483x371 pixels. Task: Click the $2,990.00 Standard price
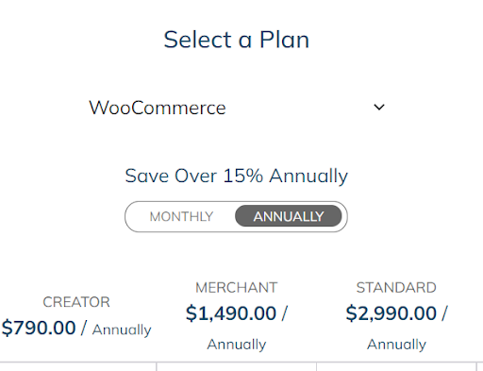coord(391,313)
